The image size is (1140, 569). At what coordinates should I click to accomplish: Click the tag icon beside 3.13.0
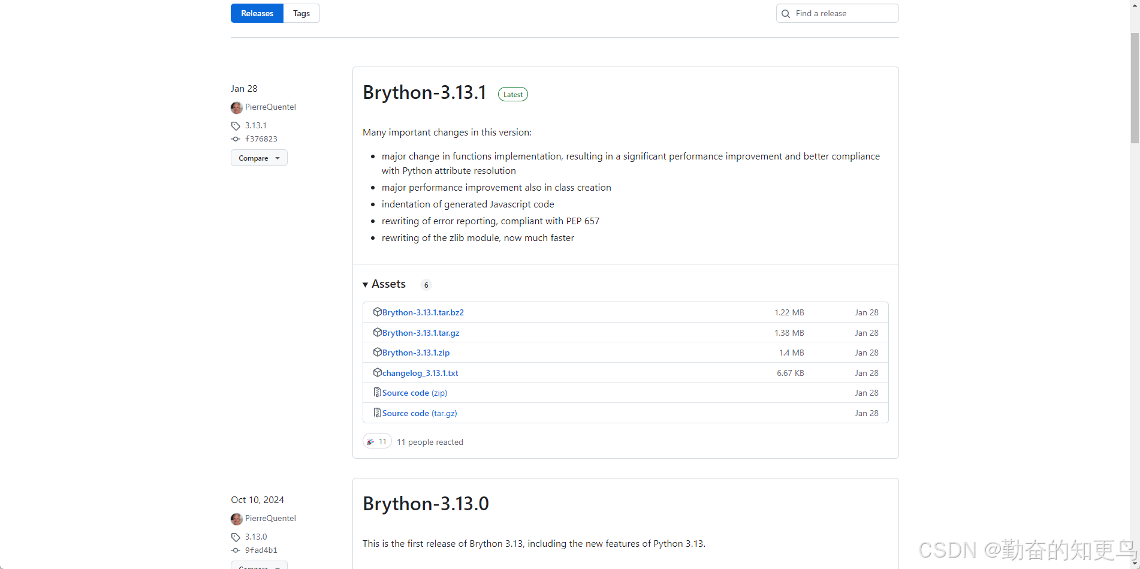click(236, 537)
